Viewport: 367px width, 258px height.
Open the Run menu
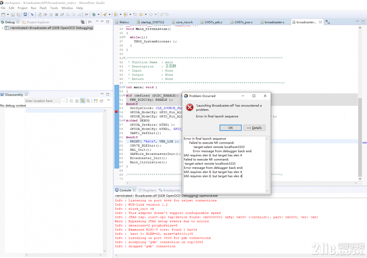point(33,8)
